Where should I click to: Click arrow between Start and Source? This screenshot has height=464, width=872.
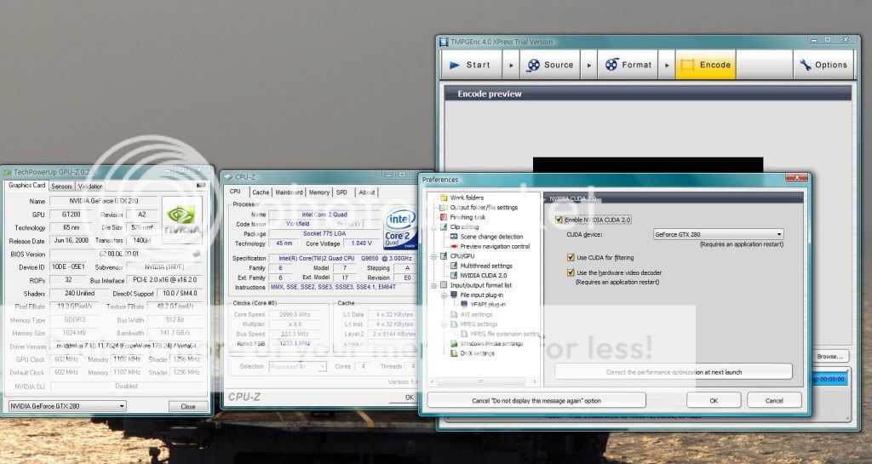pos(511,65)
